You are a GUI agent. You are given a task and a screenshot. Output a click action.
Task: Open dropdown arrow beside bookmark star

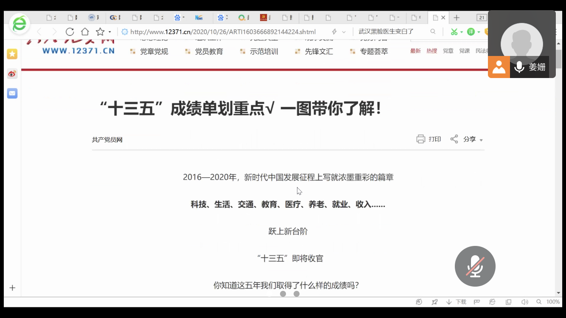tap(110, 32)
